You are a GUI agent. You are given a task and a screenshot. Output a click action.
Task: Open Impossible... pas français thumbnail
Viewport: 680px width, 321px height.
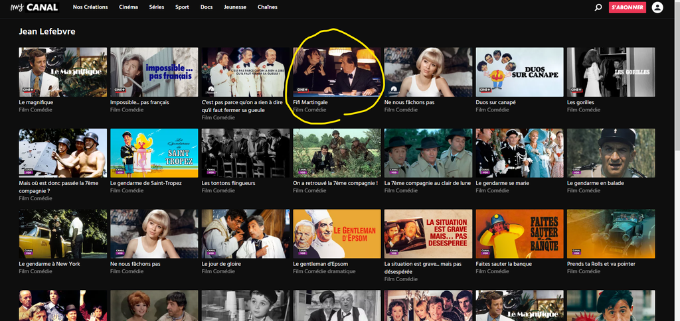[x=154, y=72]
